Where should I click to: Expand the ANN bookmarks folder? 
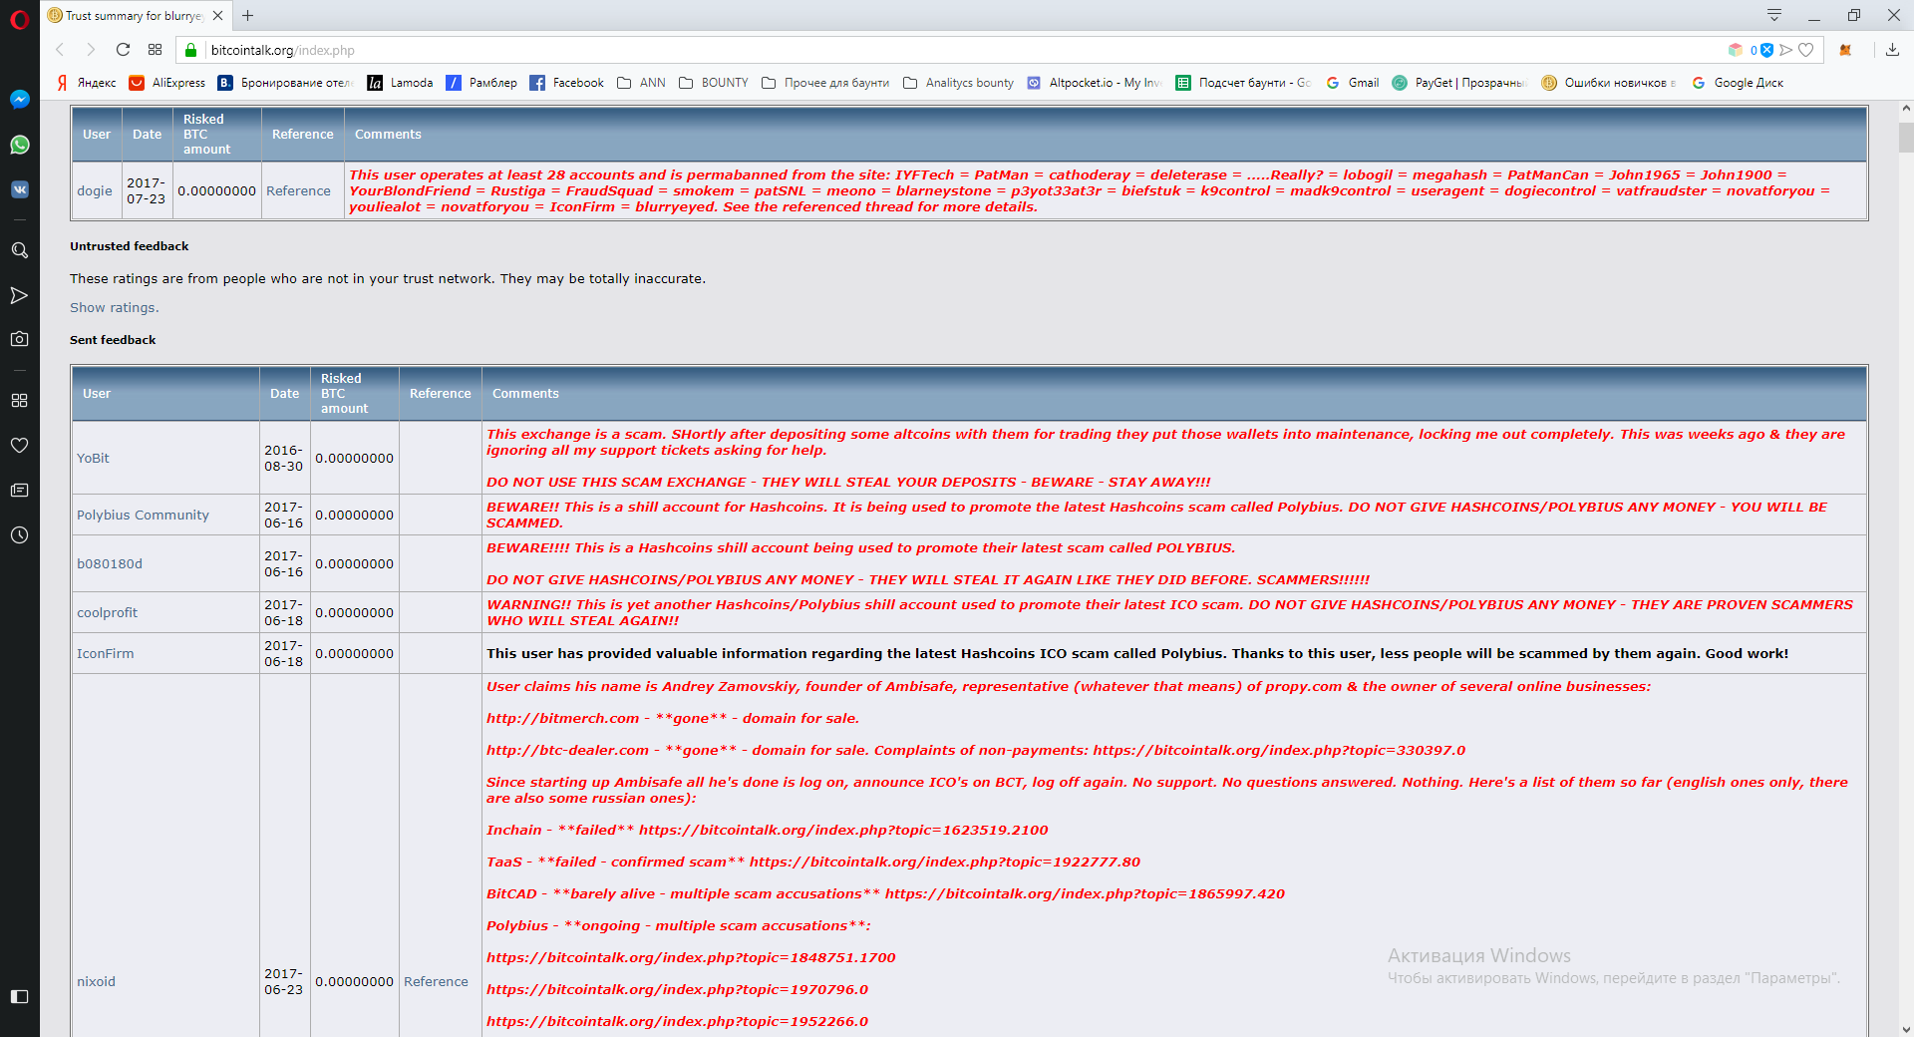pyautogui.click(x=641, y=83)
